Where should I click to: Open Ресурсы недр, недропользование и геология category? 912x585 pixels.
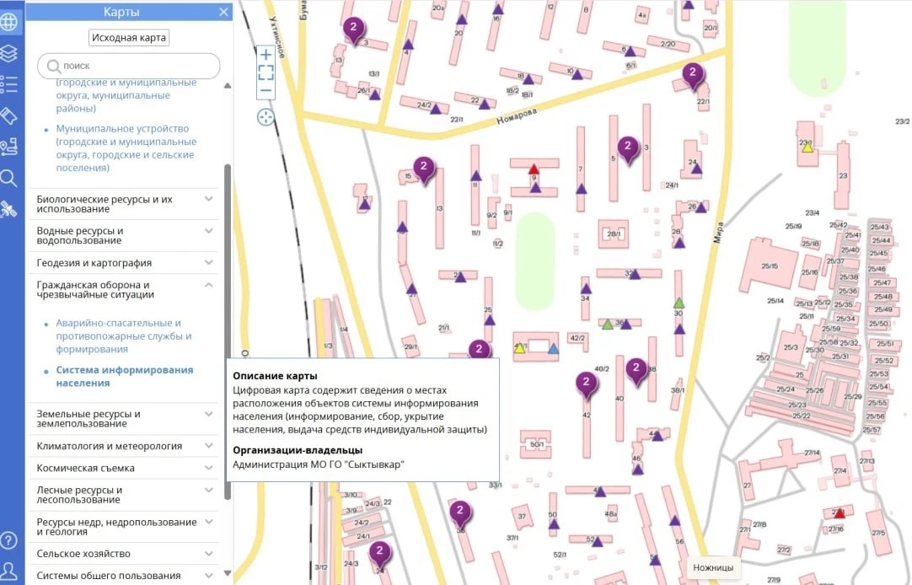pyautogui.click(x=123, y=527)
